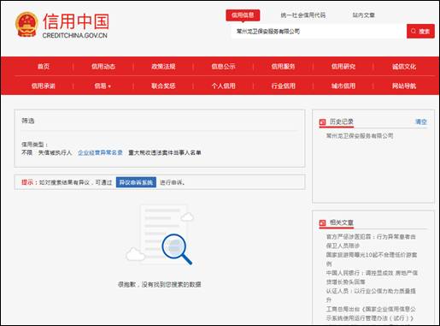The width and height of the screenshot is (440, 326).
Task: Open 信用服务 in the navigation bar
Action: pyautogui.click(x=283, y=67)
